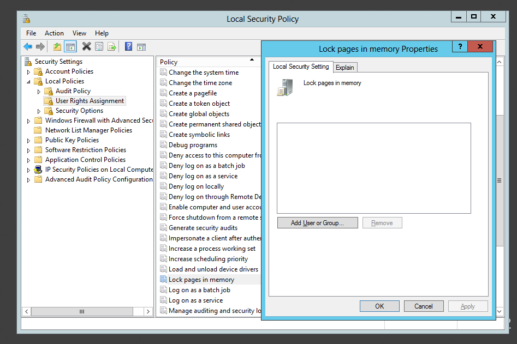Expand the Public Key Policies node
517x344 pixels.
[28, 141]
